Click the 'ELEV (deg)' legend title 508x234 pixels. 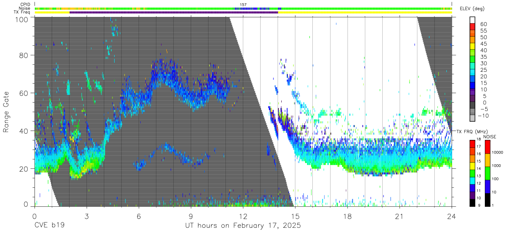[472, 8]
